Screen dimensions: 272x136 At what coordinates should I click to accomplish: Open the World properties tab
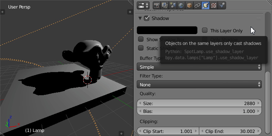coord(181,5)
